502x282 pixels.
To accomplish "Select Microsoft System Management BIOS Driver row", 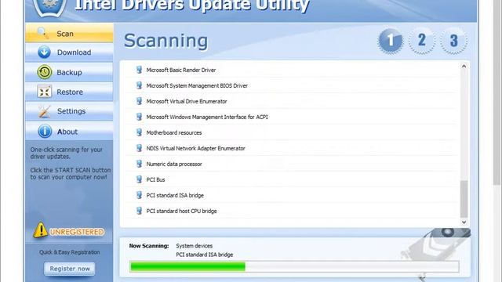I will pos(291,85).
